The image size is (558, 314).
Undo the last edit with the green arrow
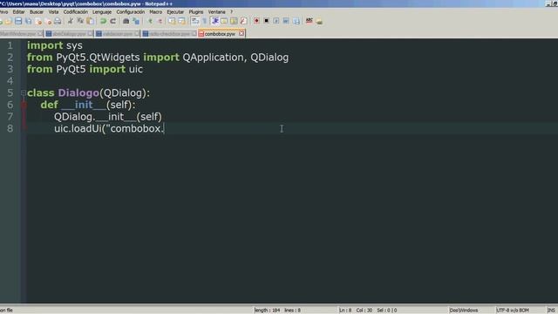pos(103,21)
